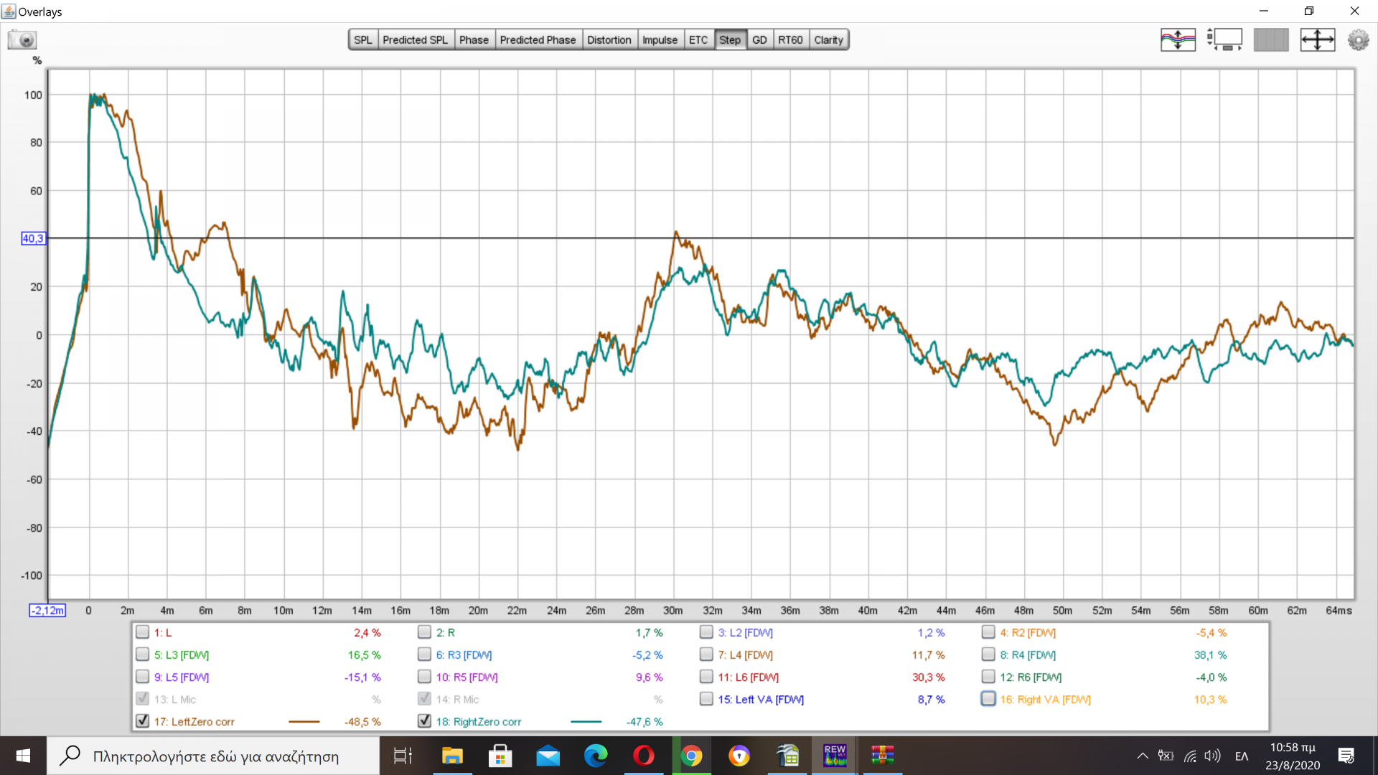Switch to Chrome in taskbar
Screen dimensions: 1378x775
click(x=692, y=756)
